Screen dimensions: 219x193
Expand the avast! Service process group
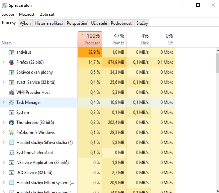(4, 82)
